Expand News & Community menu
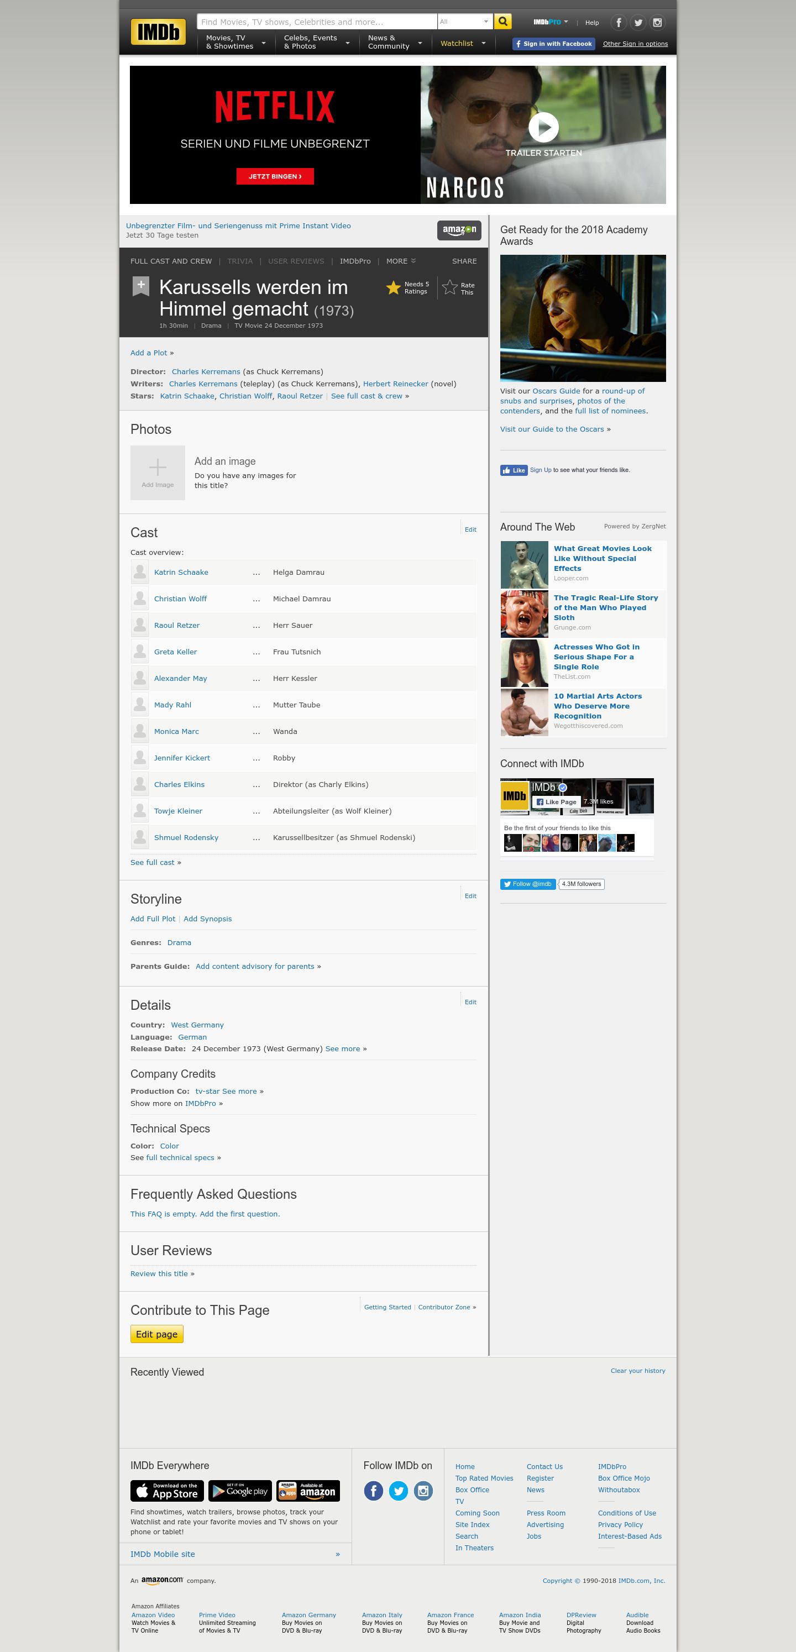This screenshot has height=1652, width=796. pos(395,43)
